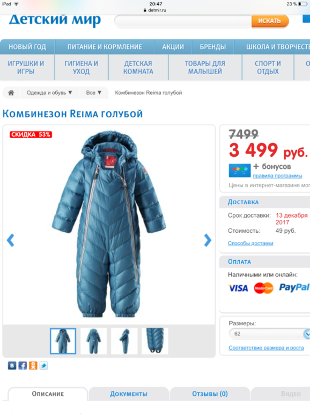310x414 pixels.
Task: Open the Размеры size dropdown showing 62
Action: (x=269, y=334)
